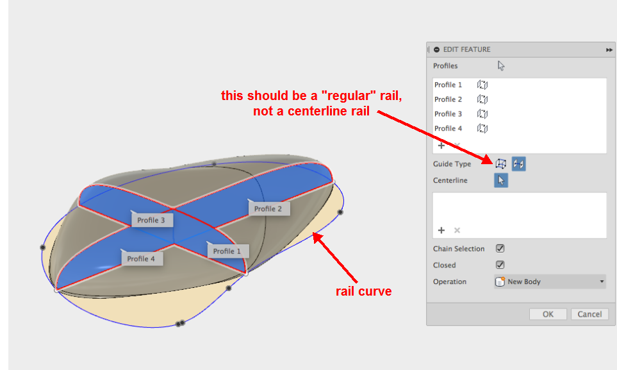Select the Rails guide type icon
This screenshot has height=370, width=617.
[502, 164]
